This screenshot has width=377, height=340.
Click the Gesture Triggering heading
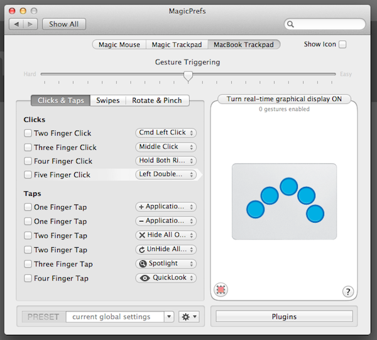[x=187, y=62]
